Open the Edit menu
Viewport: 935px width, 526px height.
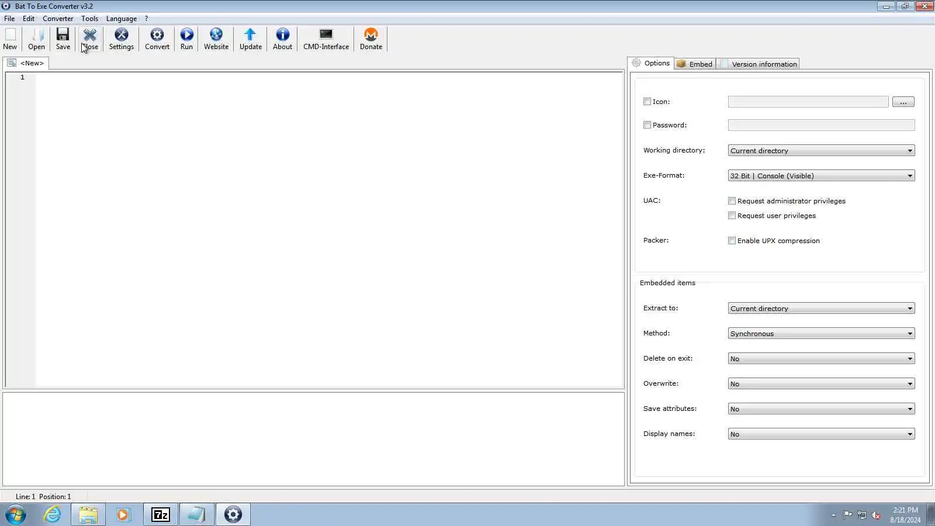pos(29,19)
